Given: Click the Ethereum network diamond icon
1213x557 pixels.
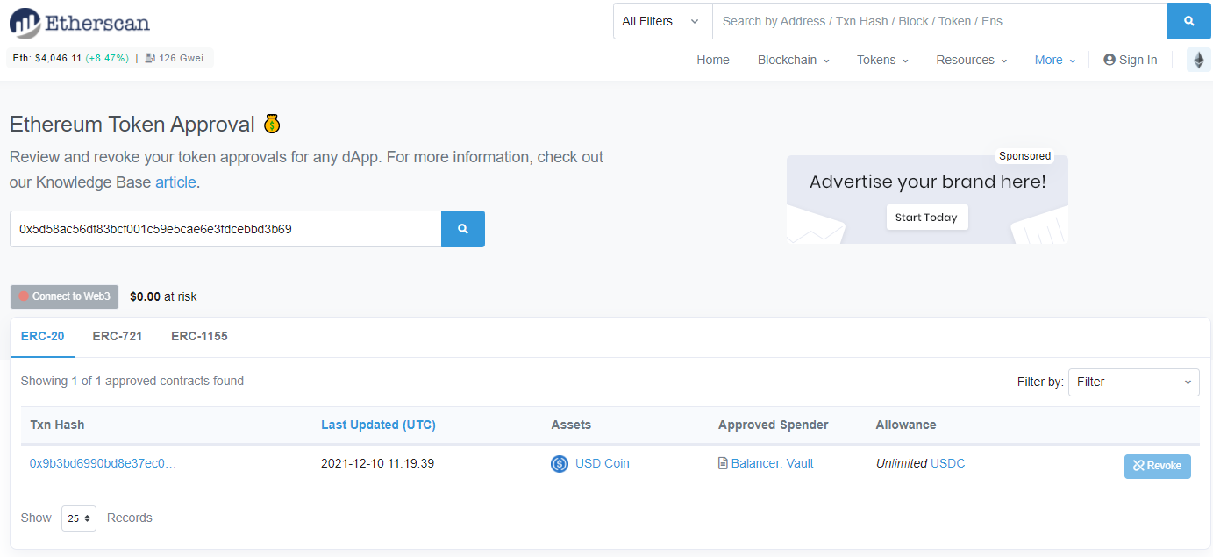Looking at the screenshot, I should [x=1198, y=60].
